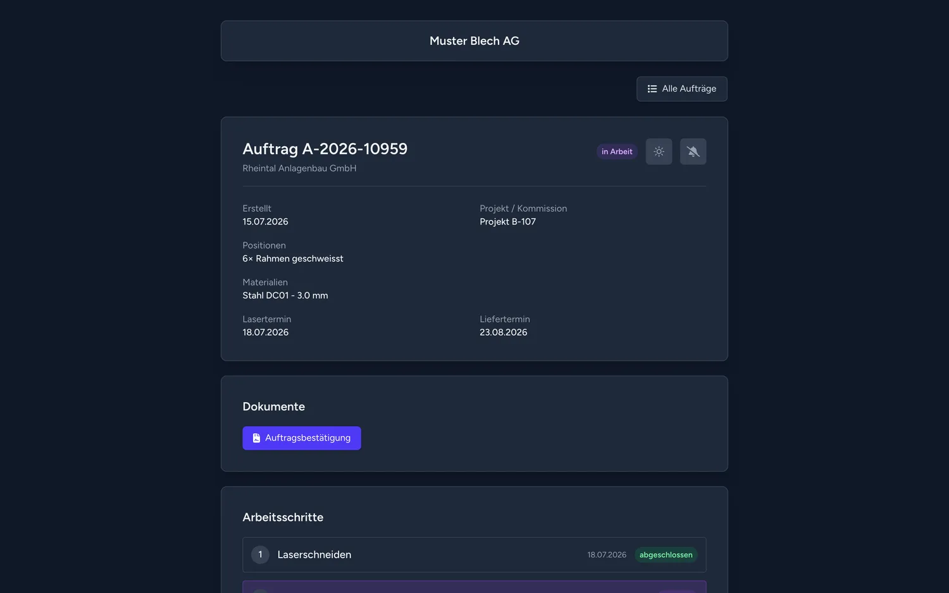
Task: Toggle light mode with sun icon
Action: [x=659, y=152]
